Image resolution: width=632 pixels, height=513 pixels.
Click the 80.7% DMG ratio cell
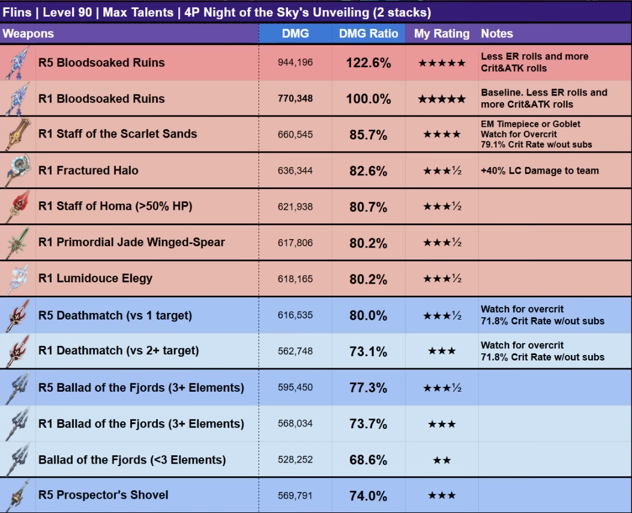(x=369, y=207)
